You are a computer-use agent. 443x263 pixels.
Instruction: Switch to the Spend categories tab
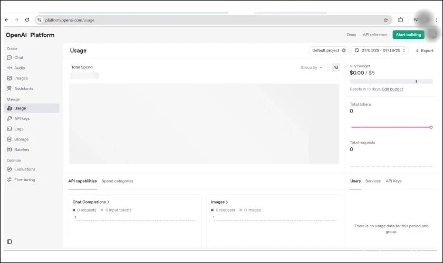[x=117, y=181]
